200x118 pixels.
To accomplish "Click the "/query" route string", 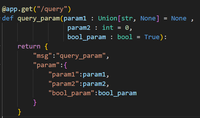I will pyautogui.click(x=52, y=9).
